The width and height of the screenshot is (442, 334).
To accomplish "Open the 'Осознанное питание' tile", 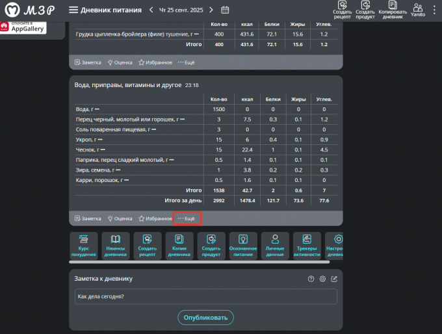I will click(243, 246).
